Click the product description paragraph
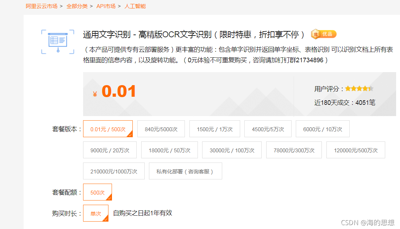The image size is (400, 229). [238, 55]
